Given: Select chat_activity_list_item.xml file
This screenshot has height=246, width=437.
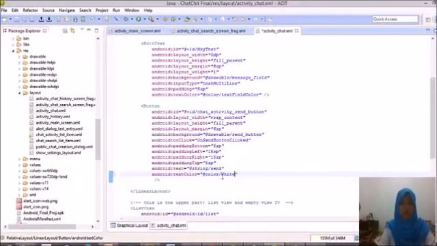Looking at the screenshot, I should (x=59, y=135).
